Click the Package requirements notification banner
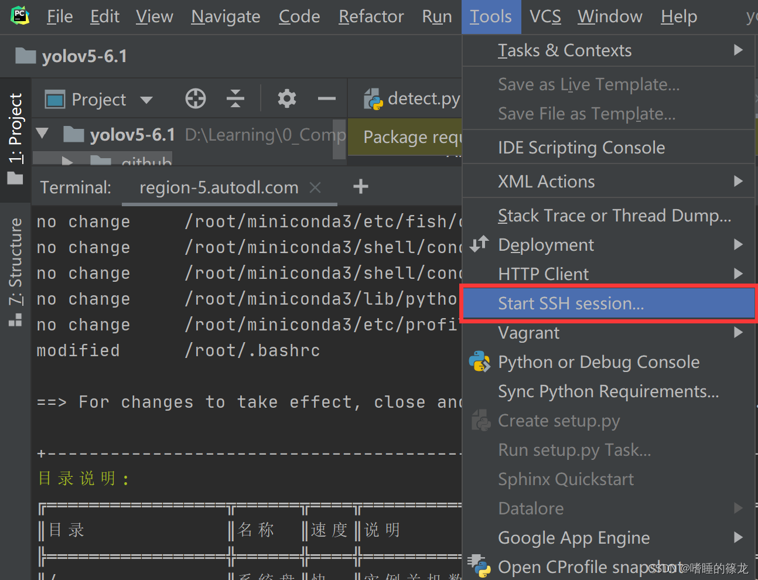Image resolution: width=758 pixels, height=580 pixels. click(x=405, y=137)
